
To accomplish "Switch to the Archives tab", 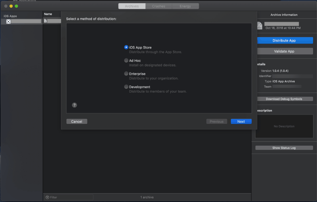I will 132,6.
